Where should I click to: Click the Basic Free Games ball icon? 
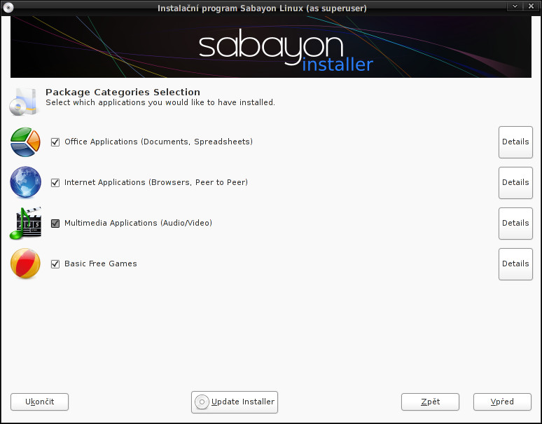[x=25, y=264]
